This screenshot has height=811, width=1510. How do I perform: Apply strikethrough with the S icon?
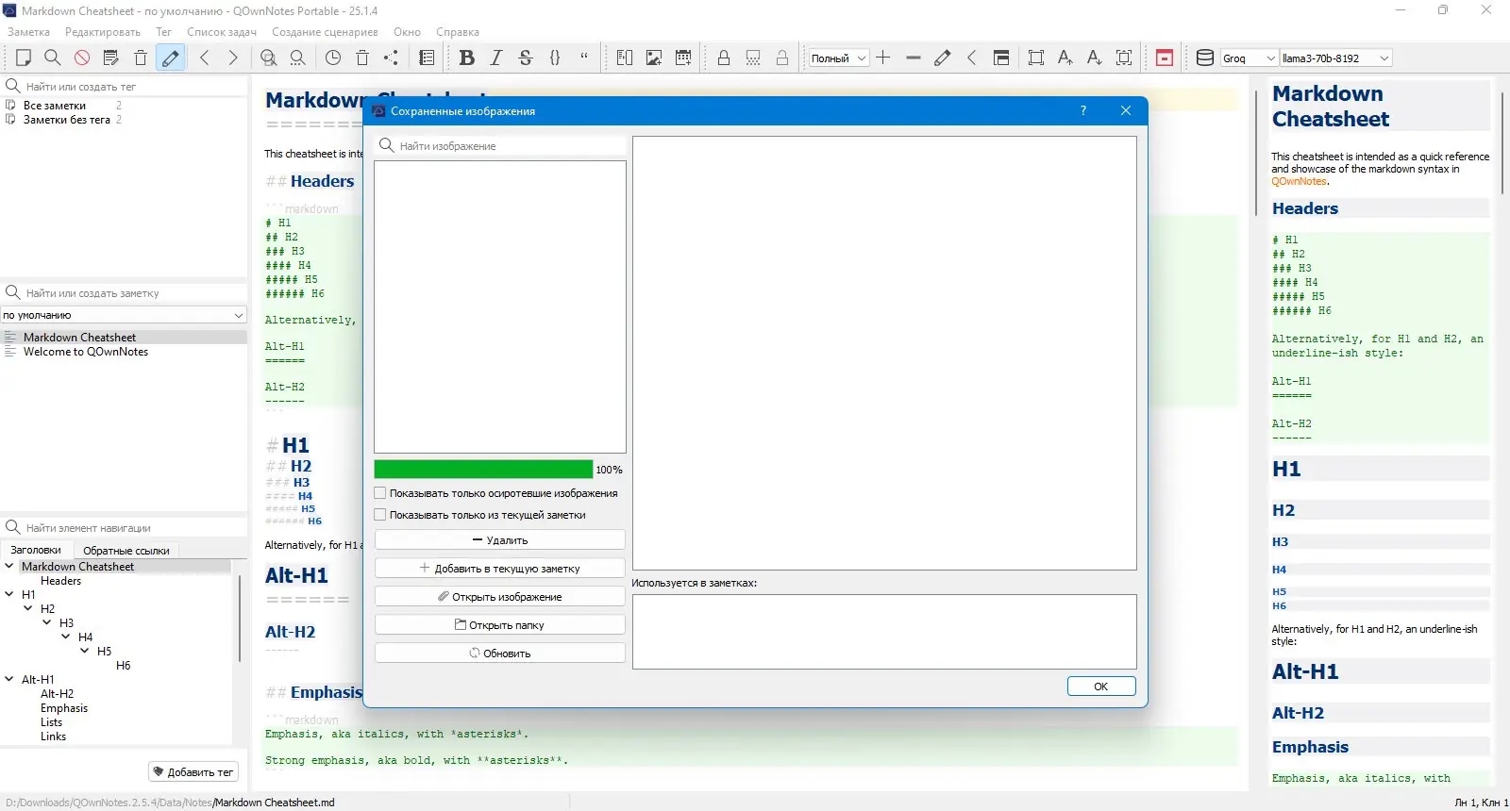tap(526, 58)
